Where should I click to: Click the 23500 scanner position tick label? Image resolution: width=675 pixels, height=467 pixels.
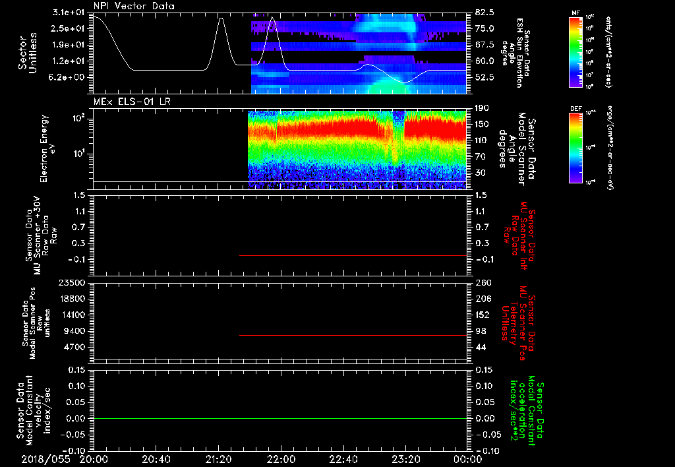tap(72, 283)
